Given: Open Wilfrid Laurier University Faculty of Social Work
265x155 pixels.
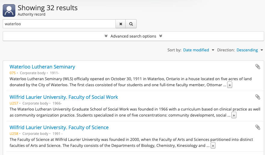Looking at the screenshot, I should click(64, 97).
